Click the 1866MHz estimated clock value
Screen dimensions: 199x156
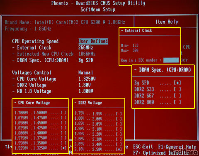87,54
